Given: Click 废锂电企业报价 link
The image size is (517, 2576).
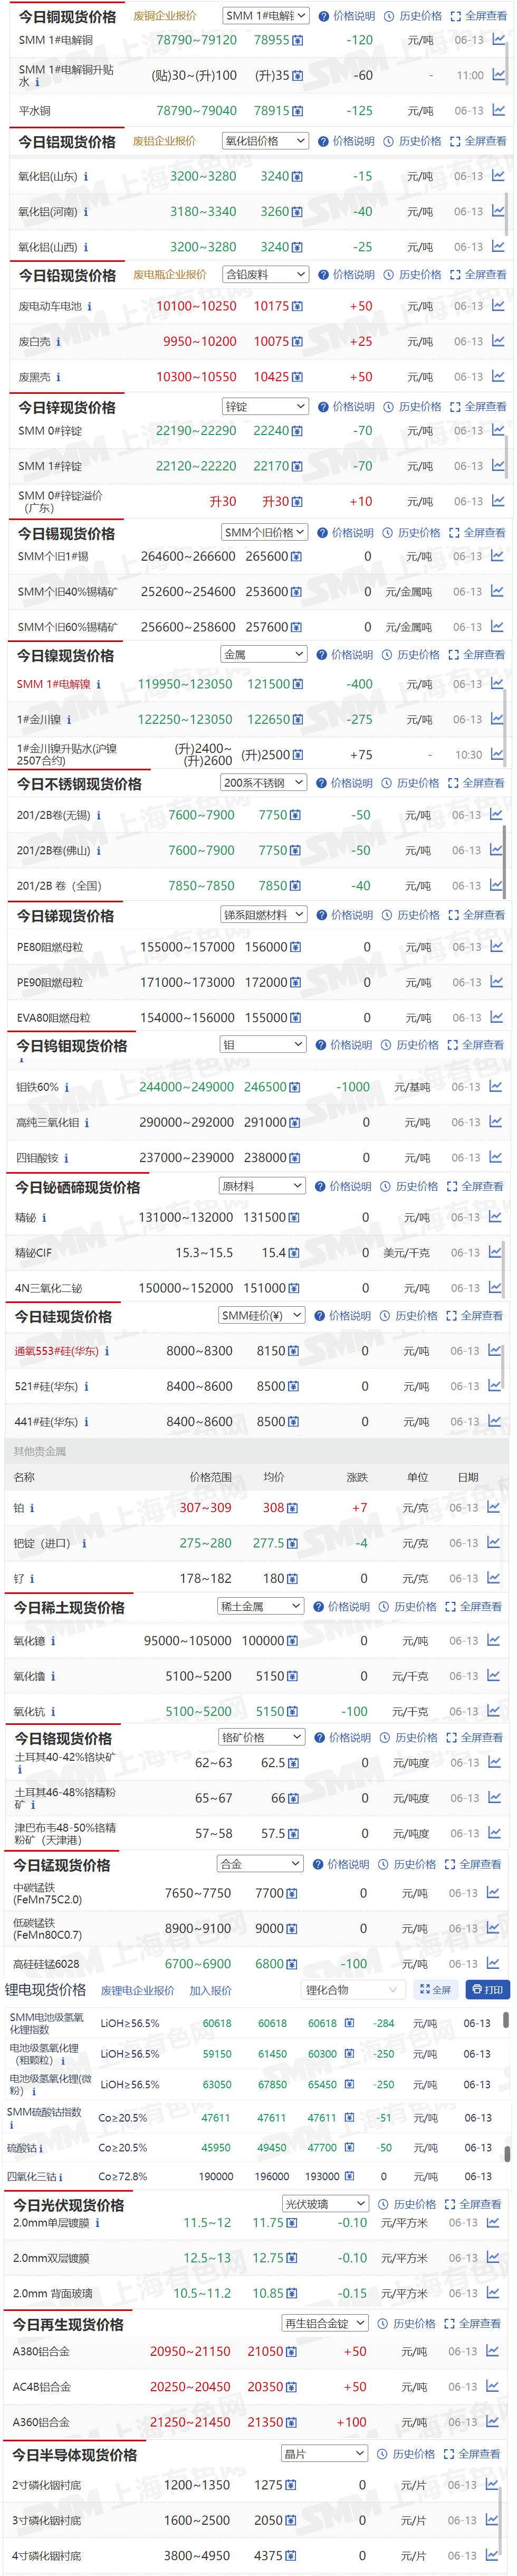Looking at the screenshot, I should click(138, 1991).
